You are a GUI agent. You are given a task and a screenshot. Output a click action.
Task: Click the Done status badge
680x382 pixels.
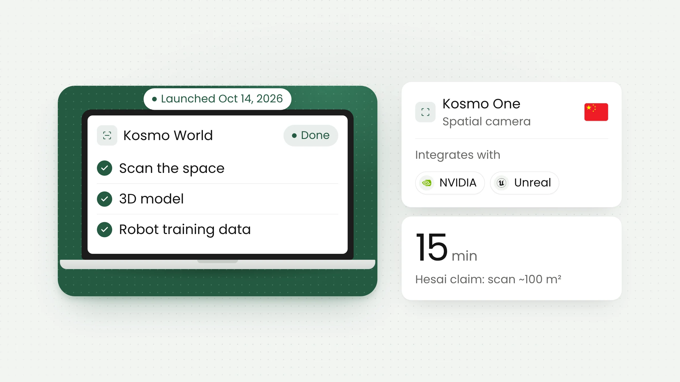311,136
